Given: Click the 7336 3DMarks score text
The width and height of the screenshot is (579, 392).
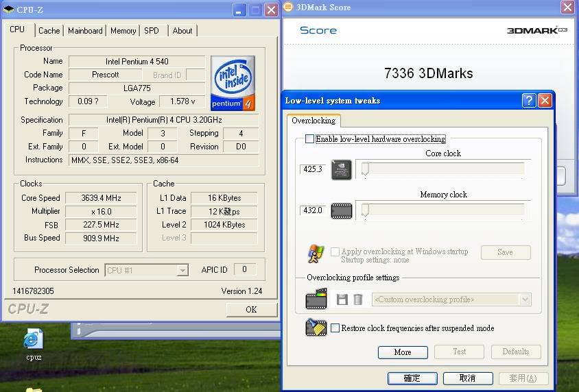Looking at the screenshot, I should coord(428,73).
